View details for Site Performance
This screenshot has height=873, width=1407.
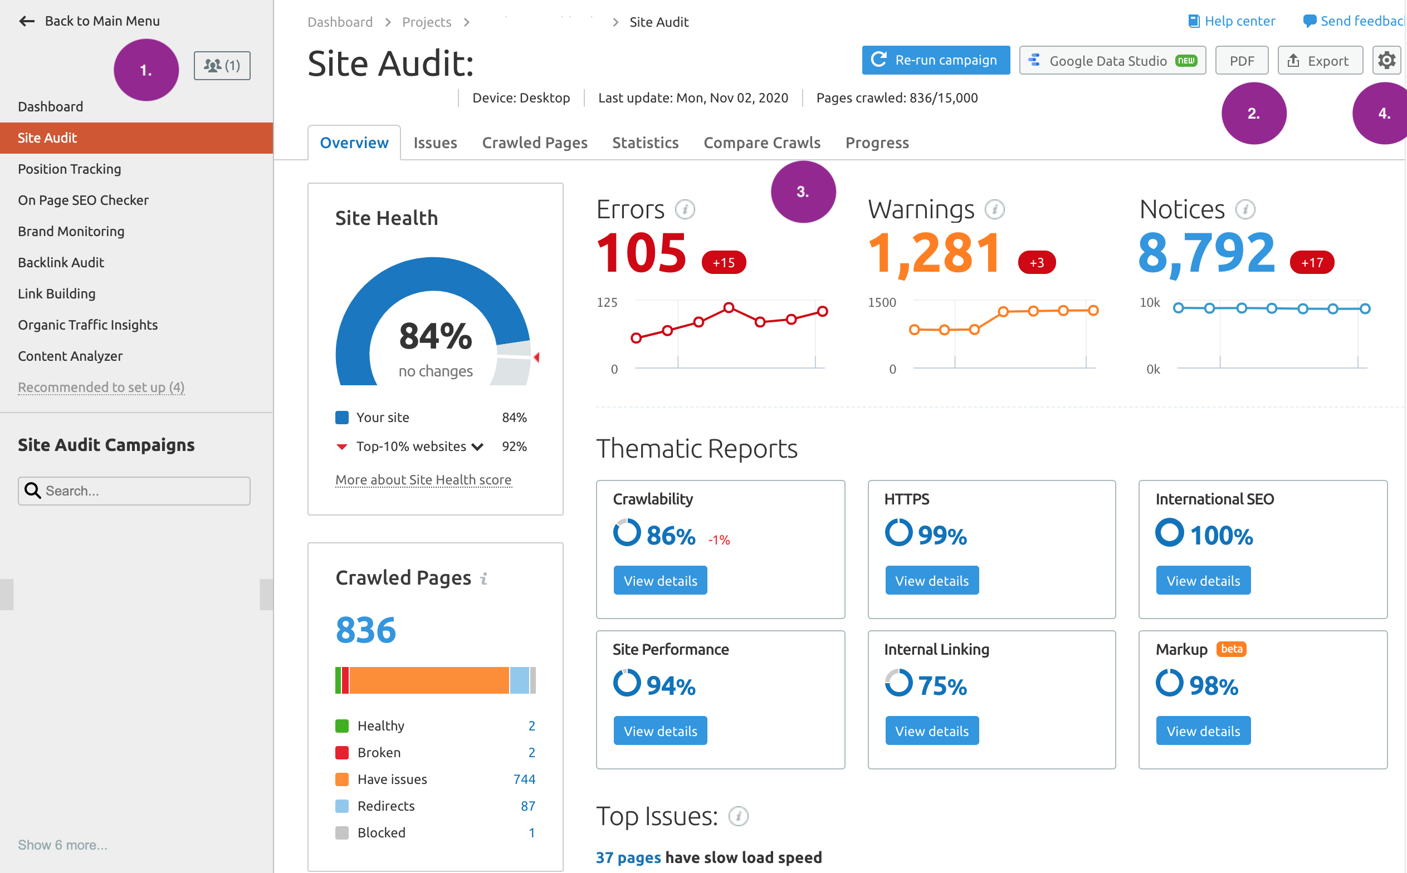(660, 731)
